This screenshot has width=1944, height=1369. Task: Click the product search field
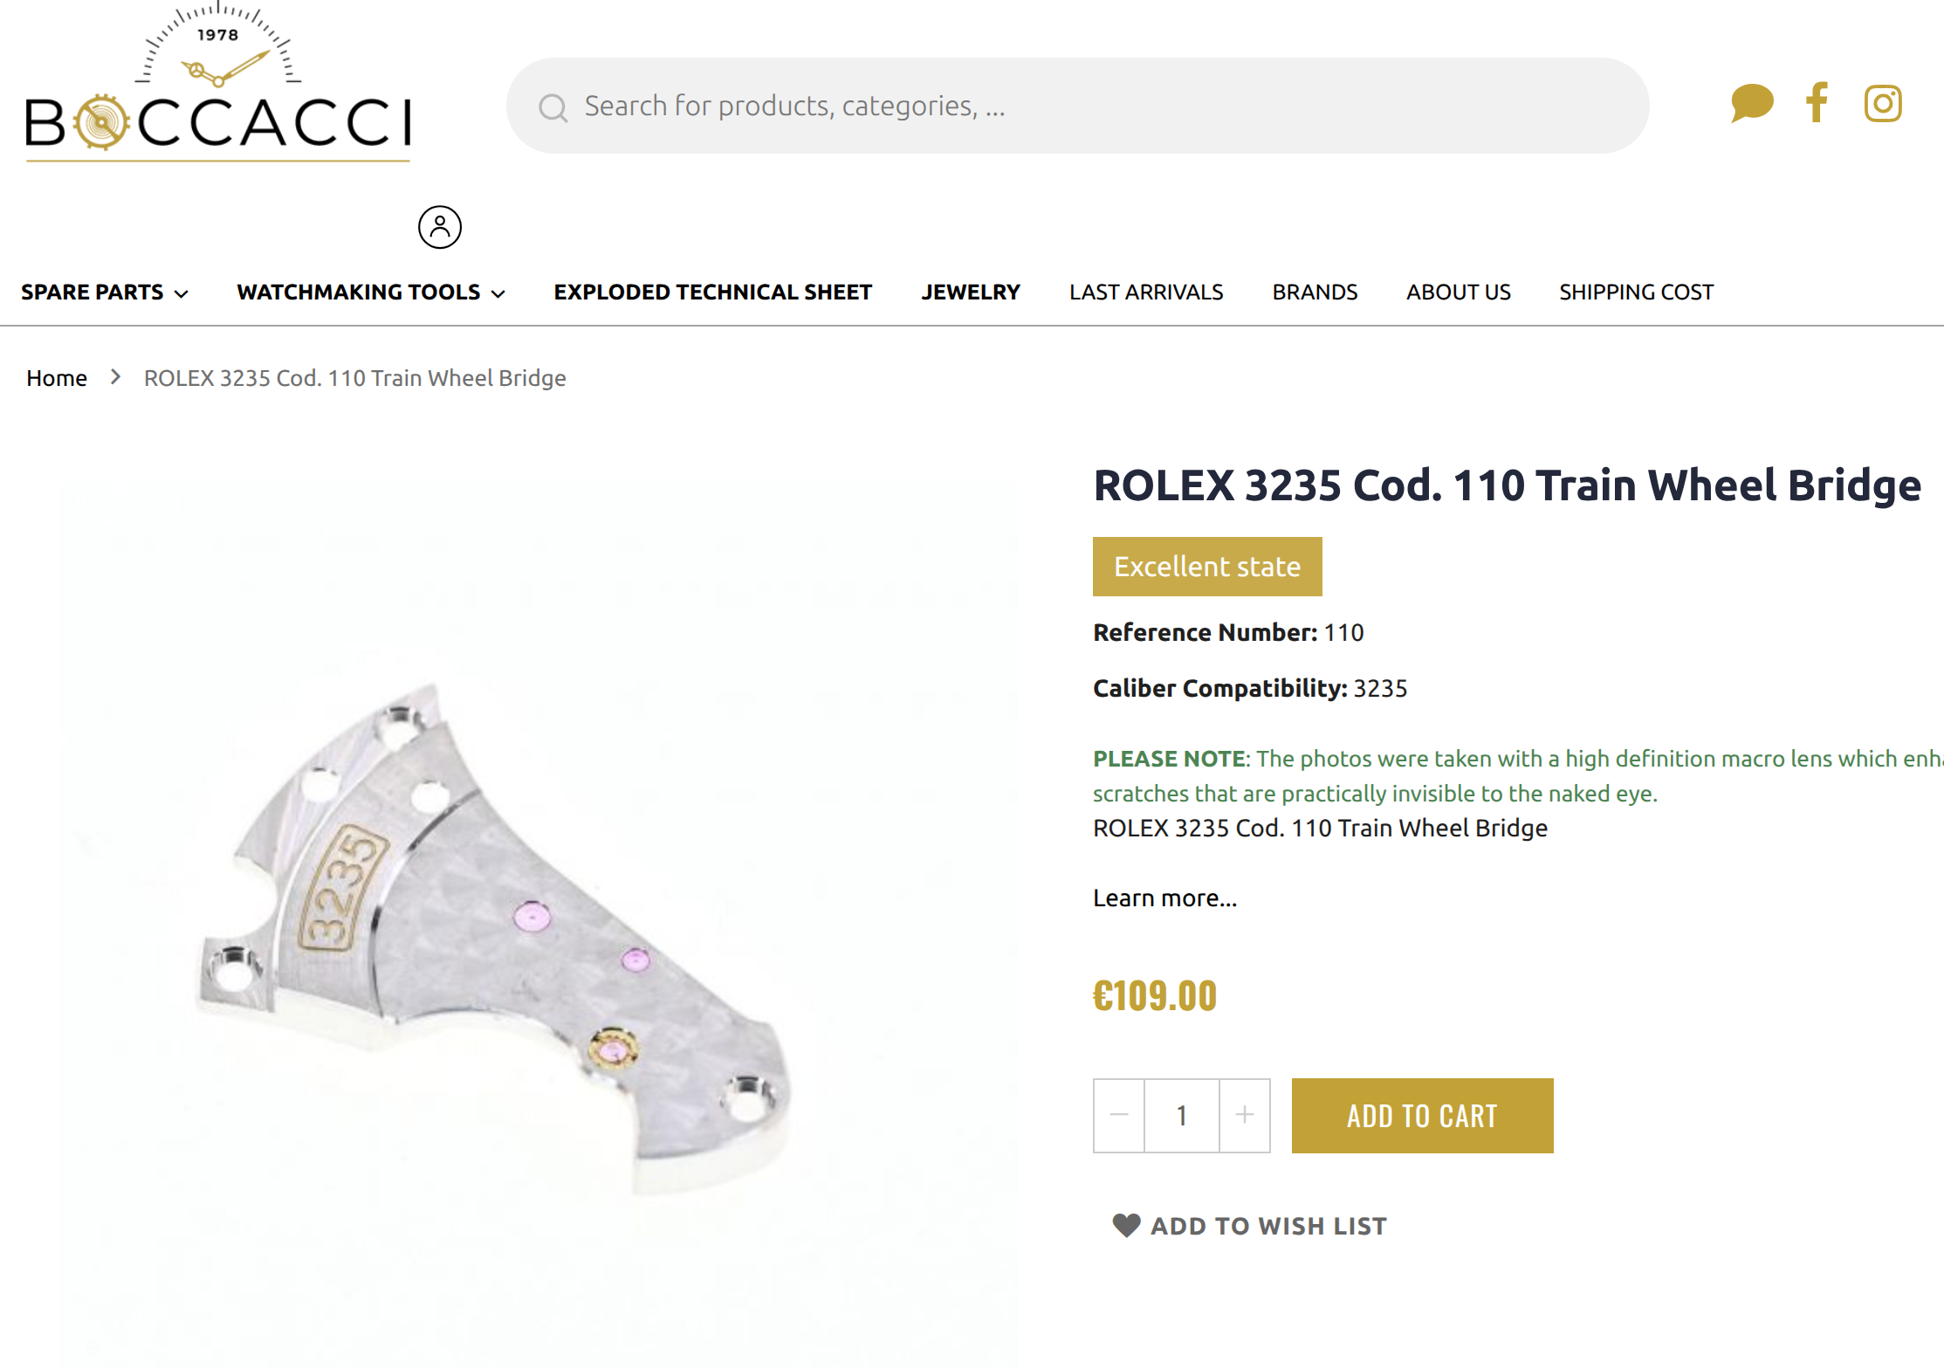(x=1077, y=106)
